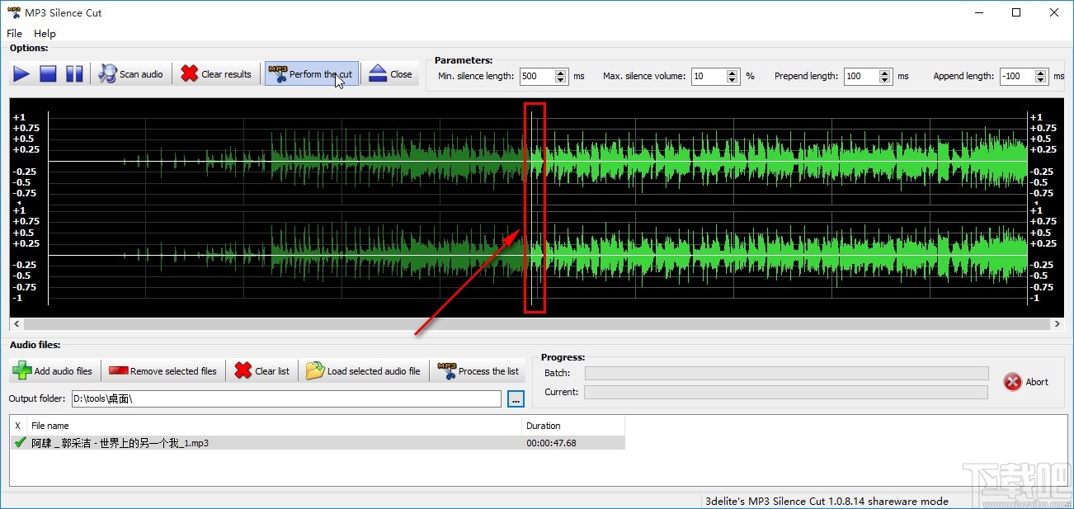Edit the Output folder path field
Screen dimensions: 1074x509
pyautogui.click(x=286, y=399)
